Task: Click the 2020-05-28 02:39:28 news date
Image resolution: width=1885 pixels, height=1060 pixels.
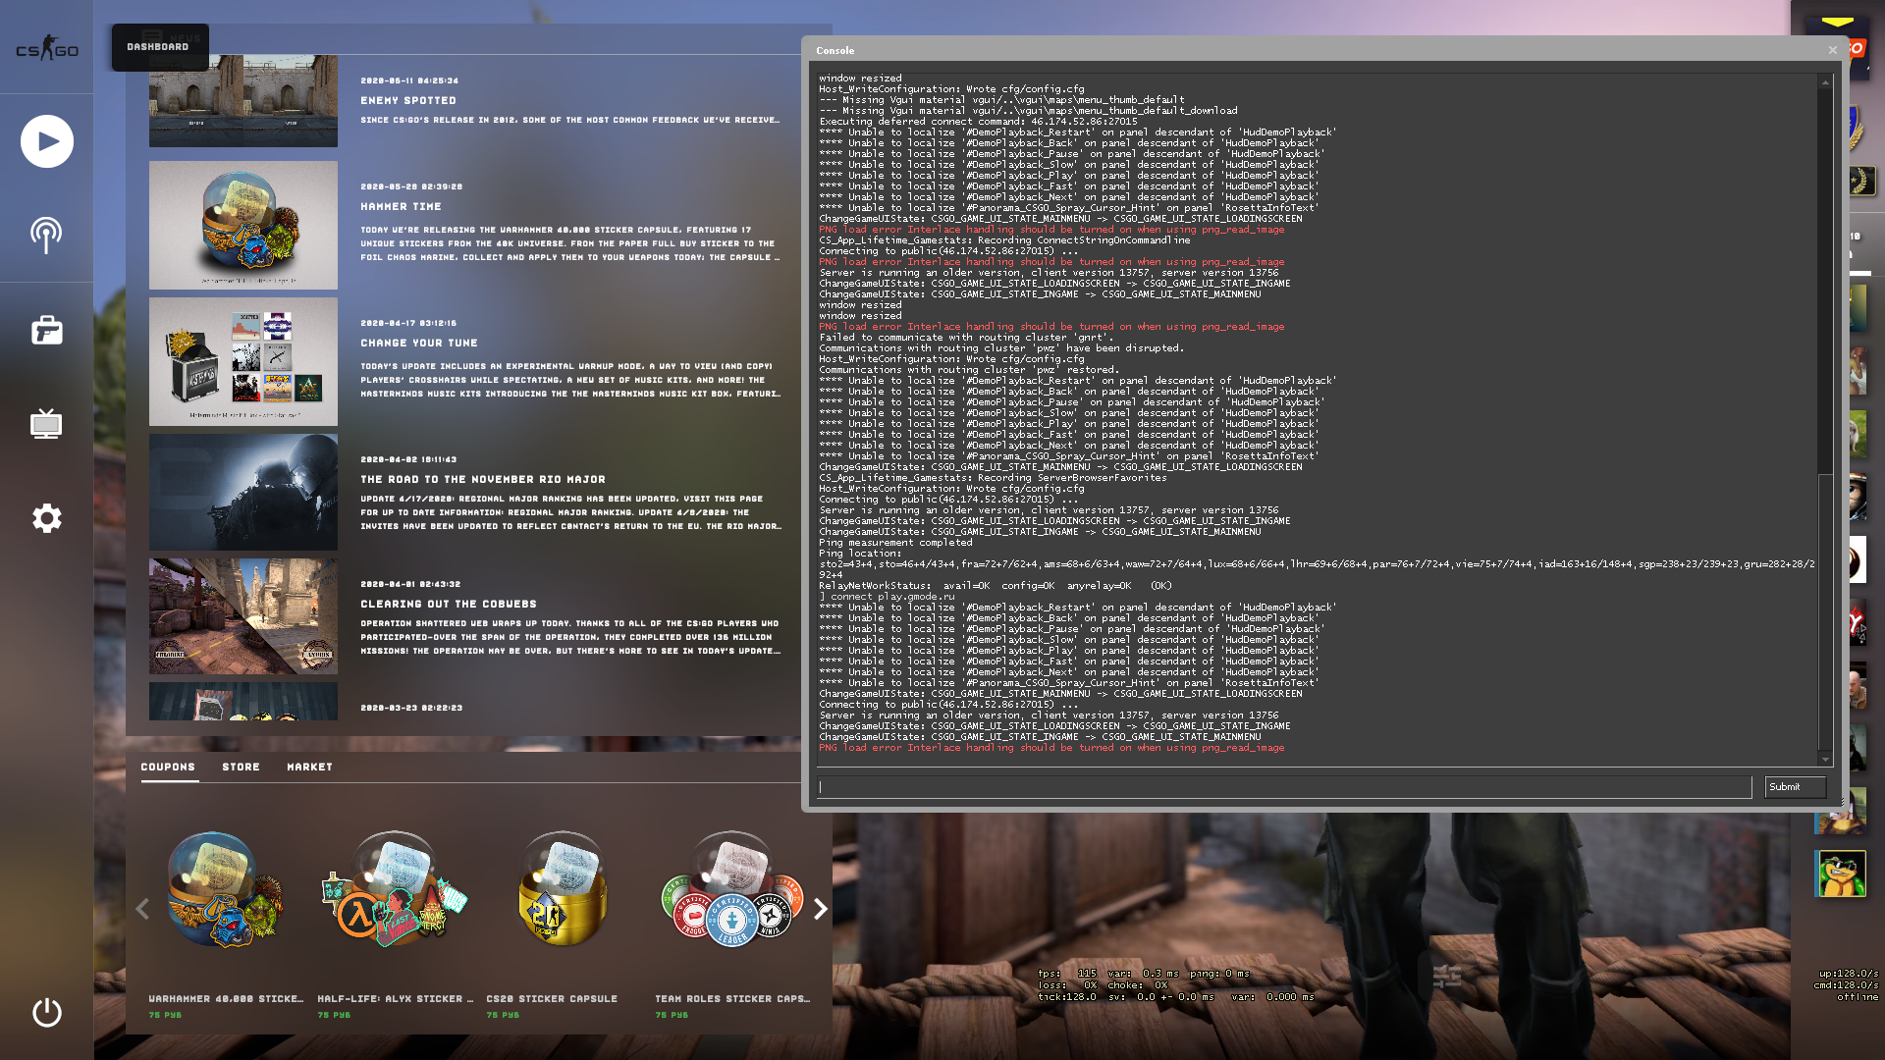Action: 411,185
